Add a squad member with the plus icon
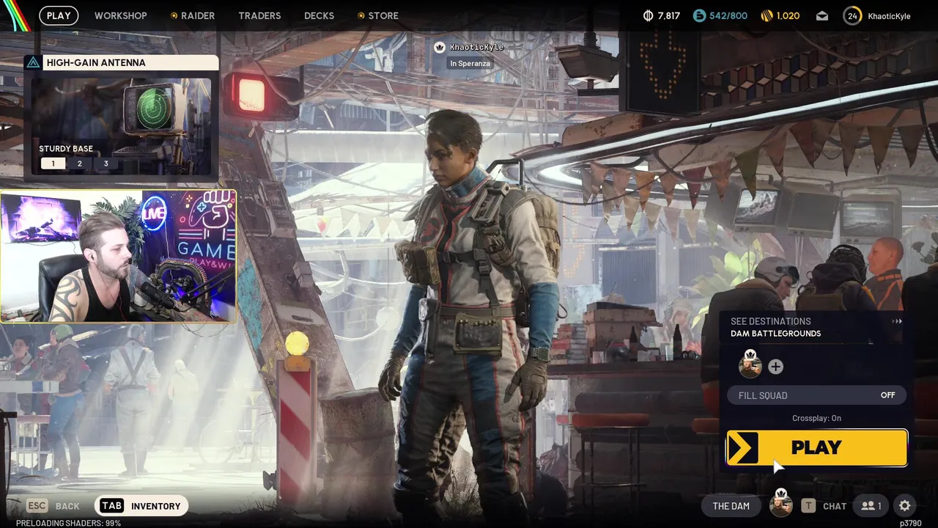The height and width of the screenshot is (528, 938). point(776,367)
